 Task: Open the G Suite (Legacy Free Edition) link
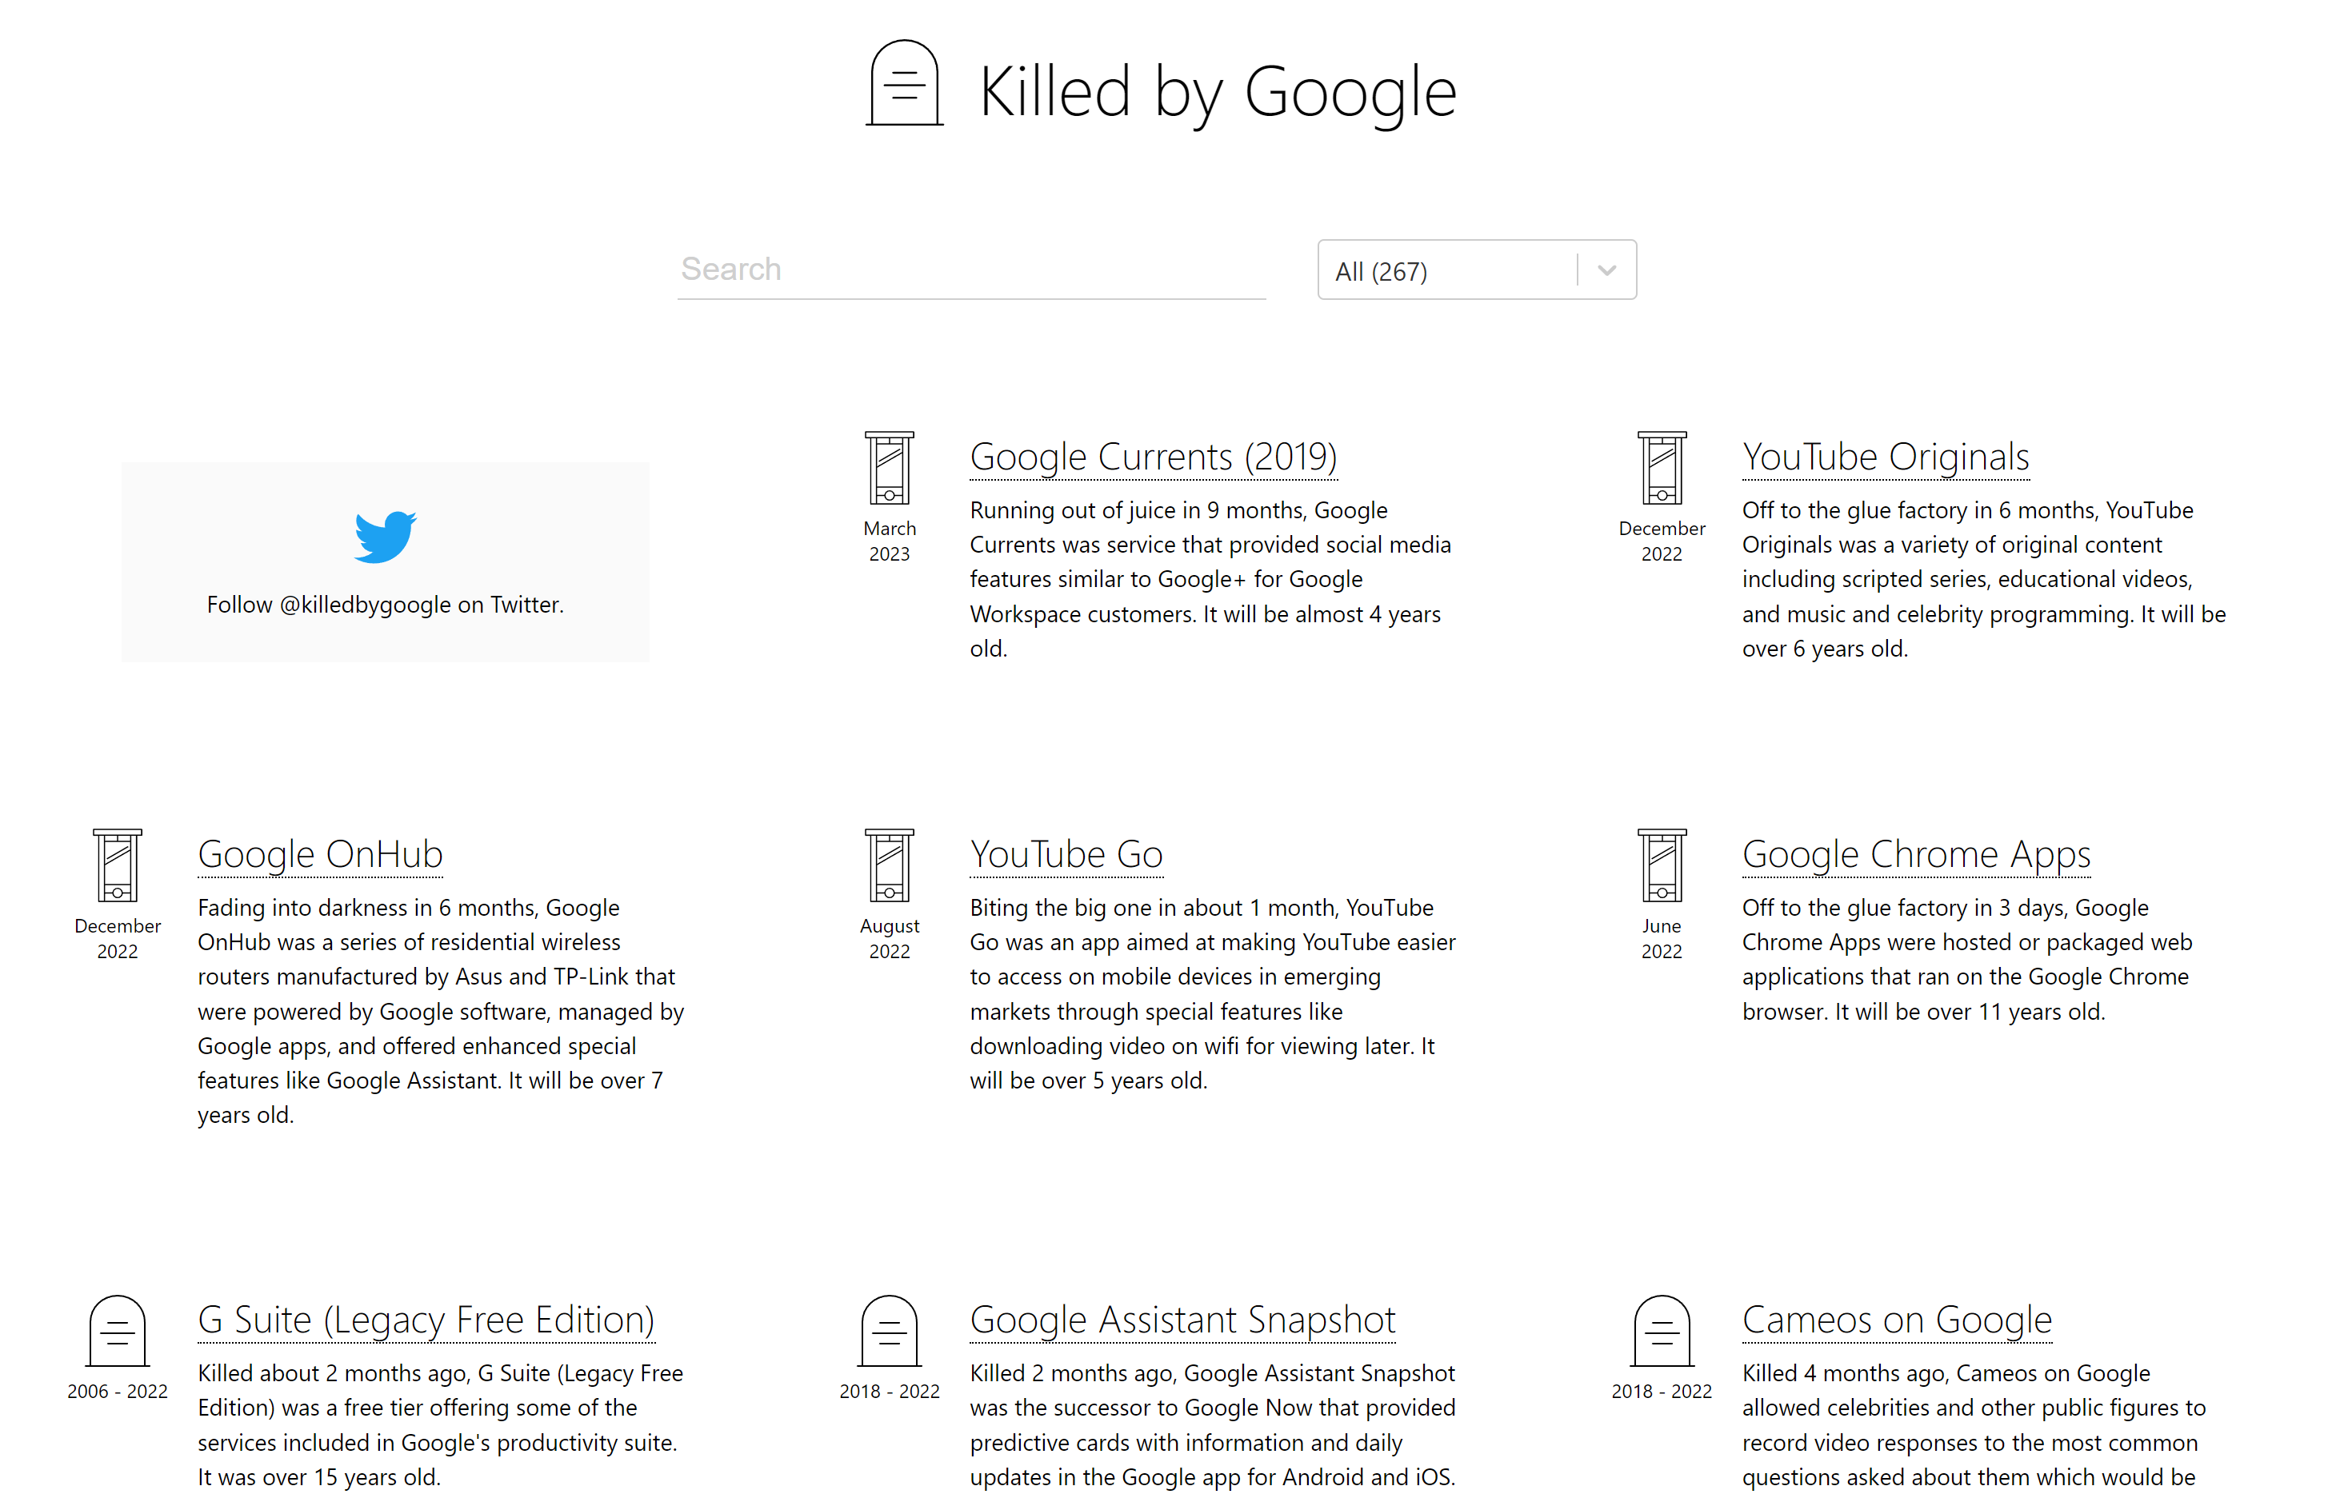click(x=426, y=1320)
